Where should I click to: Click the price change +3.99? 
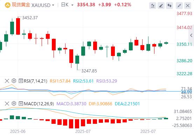(x=105, y=5)
